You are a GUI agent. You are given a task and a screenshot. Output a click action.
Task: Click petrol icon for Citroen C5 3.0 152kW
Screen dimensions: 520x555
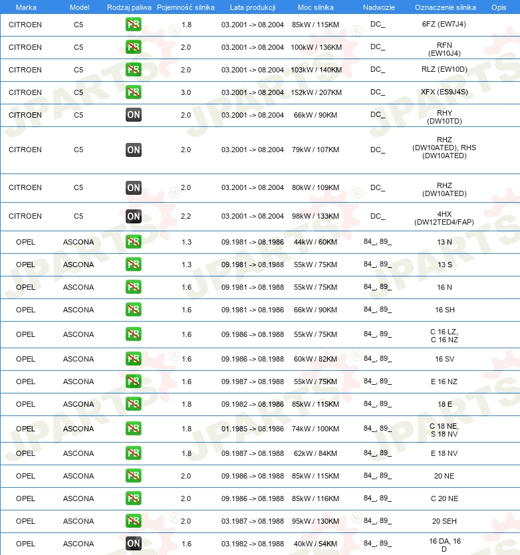click(134, 92)
